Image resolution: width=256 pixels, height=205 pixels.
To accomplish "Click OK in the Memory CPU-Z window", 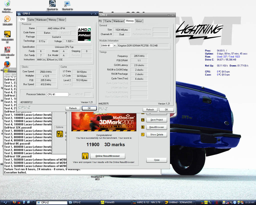I will (x=166, y=110).
